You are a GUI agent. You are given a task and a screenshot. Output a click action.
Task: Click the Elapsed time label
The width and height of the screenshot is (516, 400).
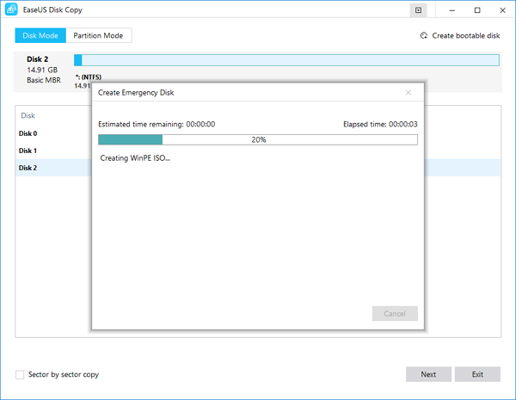point(380,124)
